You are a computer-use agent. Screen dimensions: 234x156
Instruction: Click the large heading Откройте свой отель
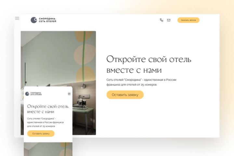pyautogui.click(x=149, y=64)
